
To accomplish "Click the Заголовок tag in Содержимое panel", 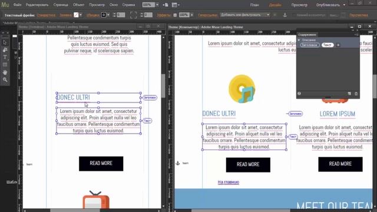I will click(310, 45).
